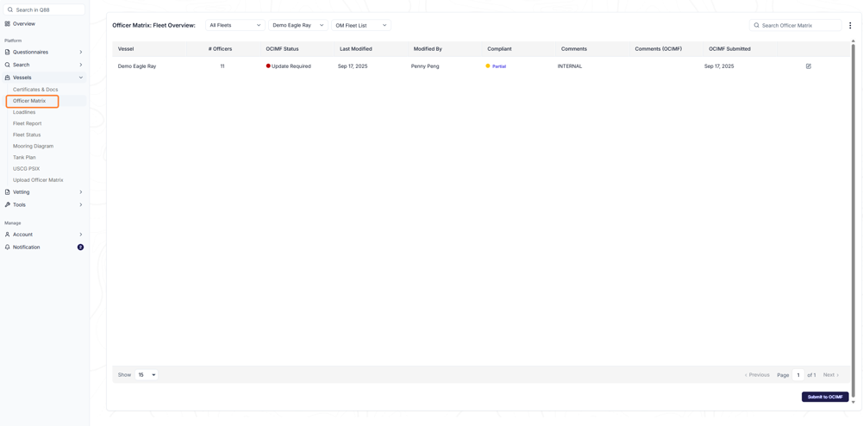Sort by the Compliant column header
The image size is (863, 426).
499,49
